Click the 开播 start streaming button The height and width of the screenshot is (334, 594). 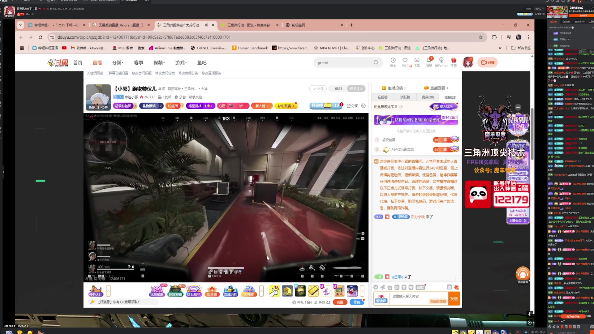[x=488, y=62]
